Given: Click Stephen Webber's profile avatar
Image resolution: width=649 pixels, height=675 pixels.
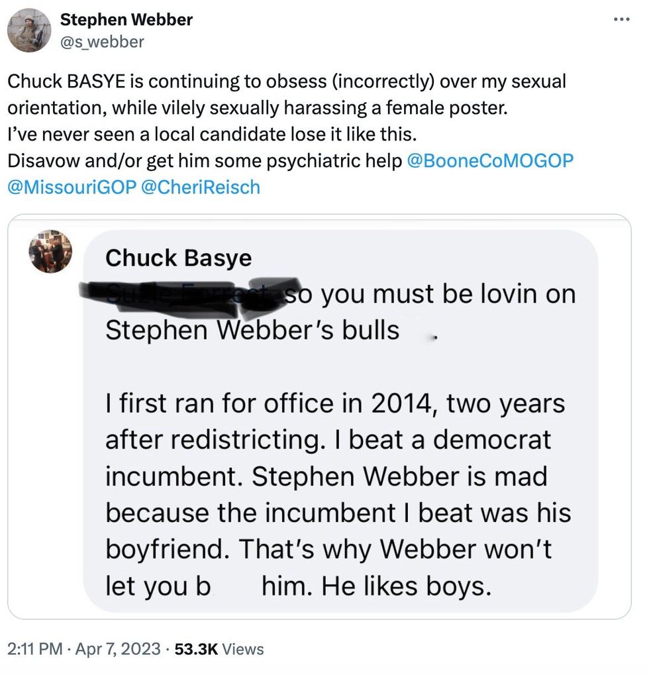Looking at the screenshot, I should coord(28,30).
